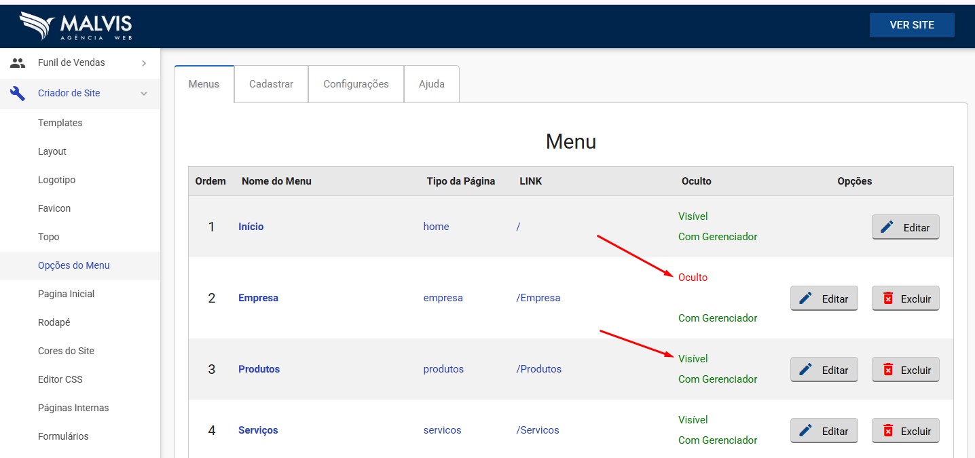Click pencil icon in Empresa row
Viewport: 975px width, 458px height.
[x=806, y=299]
